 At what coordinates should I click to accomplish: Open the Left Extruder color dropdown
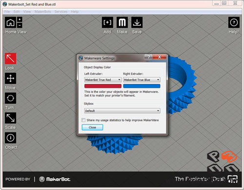102,80
